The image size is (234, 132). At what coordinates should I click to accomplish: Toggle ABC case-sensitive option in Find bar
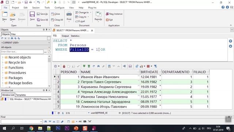tap(80, 121)
